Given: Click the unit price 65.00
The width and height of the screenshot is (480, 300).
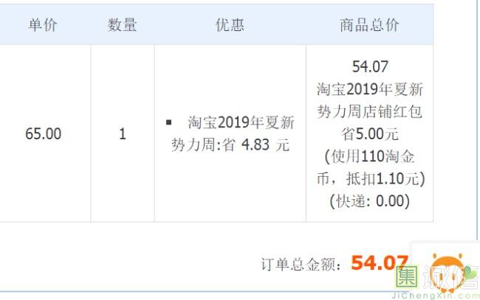Looking at the screenshot, I should pyautogui.click(x=44, y=134).
